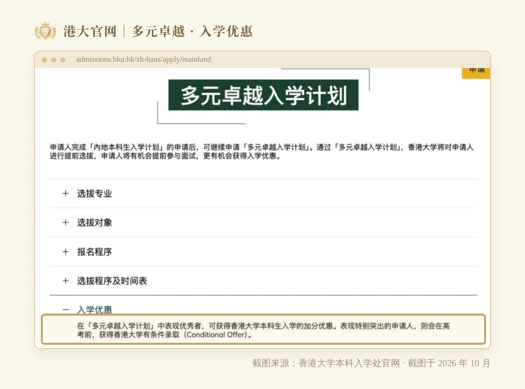The width and height of the screenshot is (525, 389).
Task: Click the 入学优惠 section heading
Action: click(x=94, y=310)
